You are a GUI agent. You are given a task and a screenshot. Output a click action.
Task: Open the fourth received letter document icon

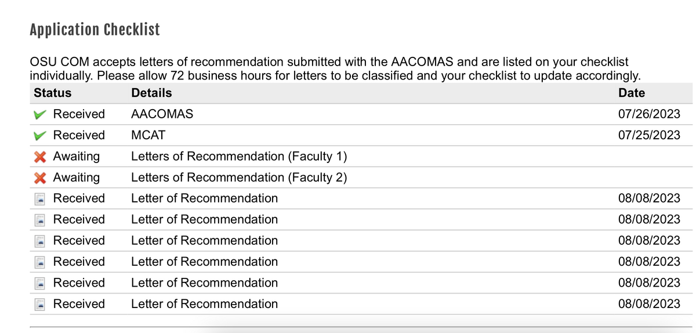(x=40, y=262)
